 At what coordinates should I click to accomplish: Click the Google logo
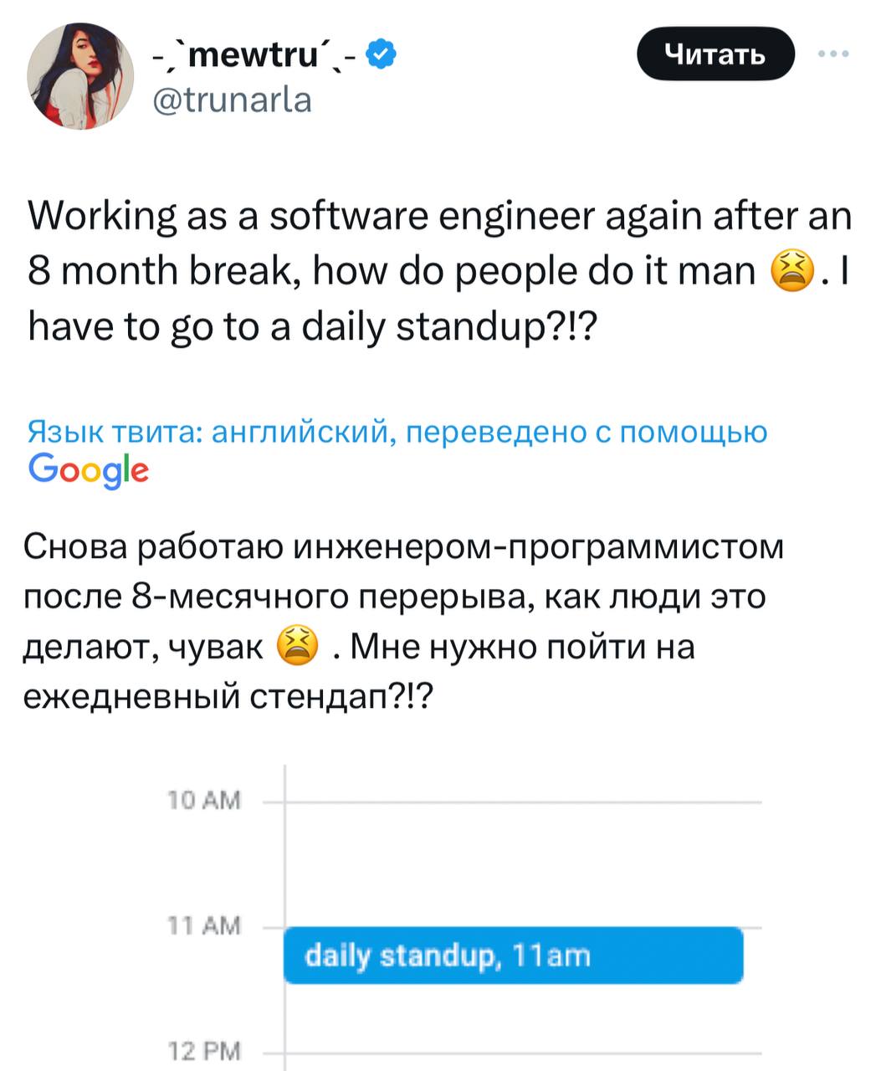[x=89, y=470]
